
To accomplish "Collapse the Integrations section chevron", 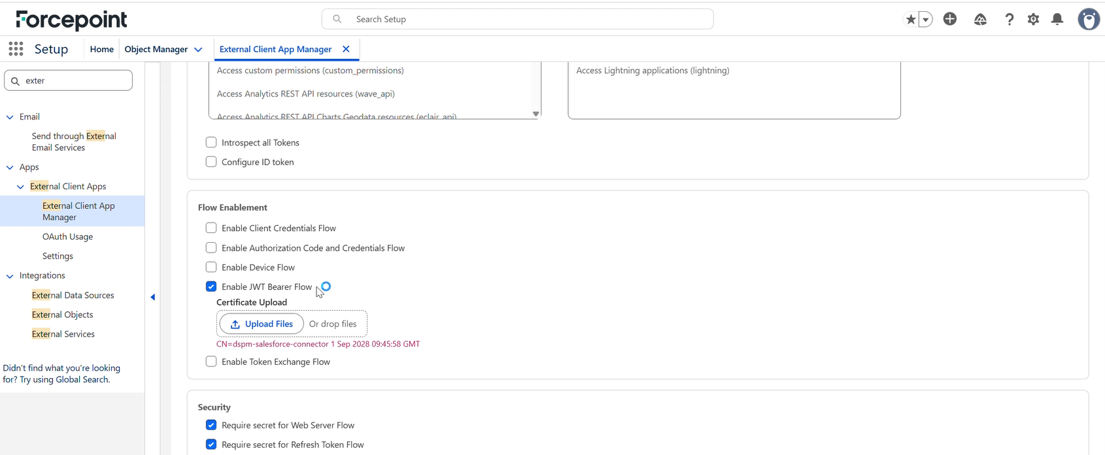I will pyautogui.click(x=10, y=276).
